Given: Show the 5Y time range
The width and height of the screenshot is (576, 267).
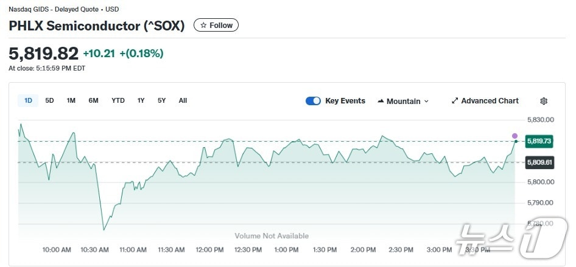Looking at the screenshot, I should tap(161, 100).
